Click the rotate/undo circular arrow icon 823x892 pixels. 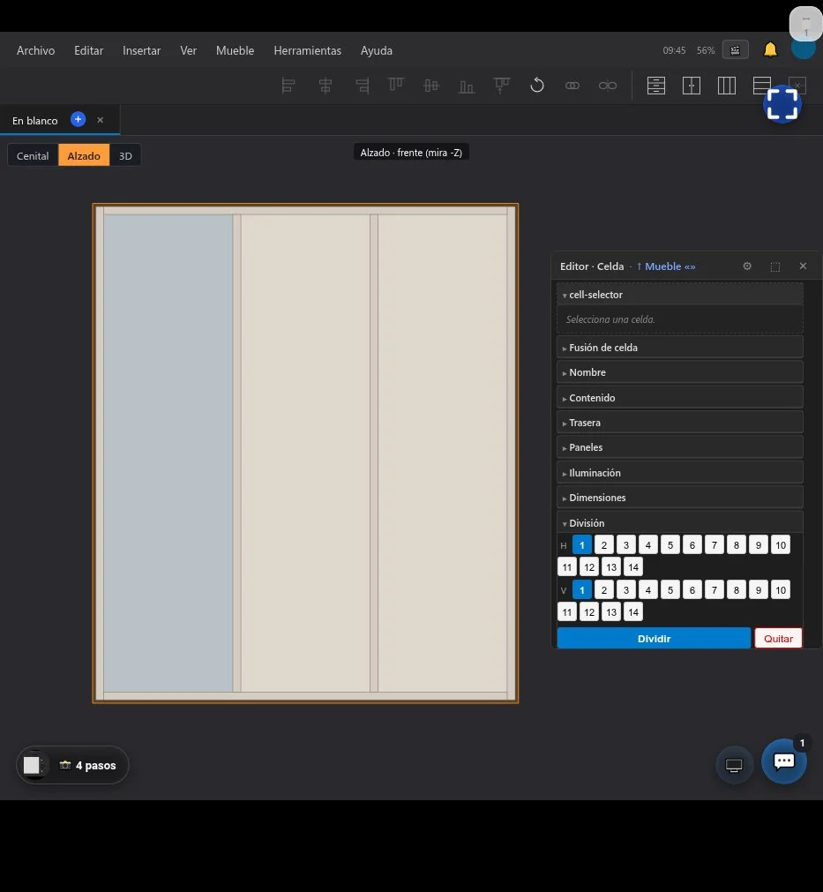click(x=537, y=86)
